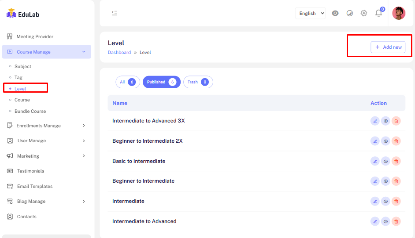Switch to the Trash tab
Screen dimensions: 415x238
(198, 82)
